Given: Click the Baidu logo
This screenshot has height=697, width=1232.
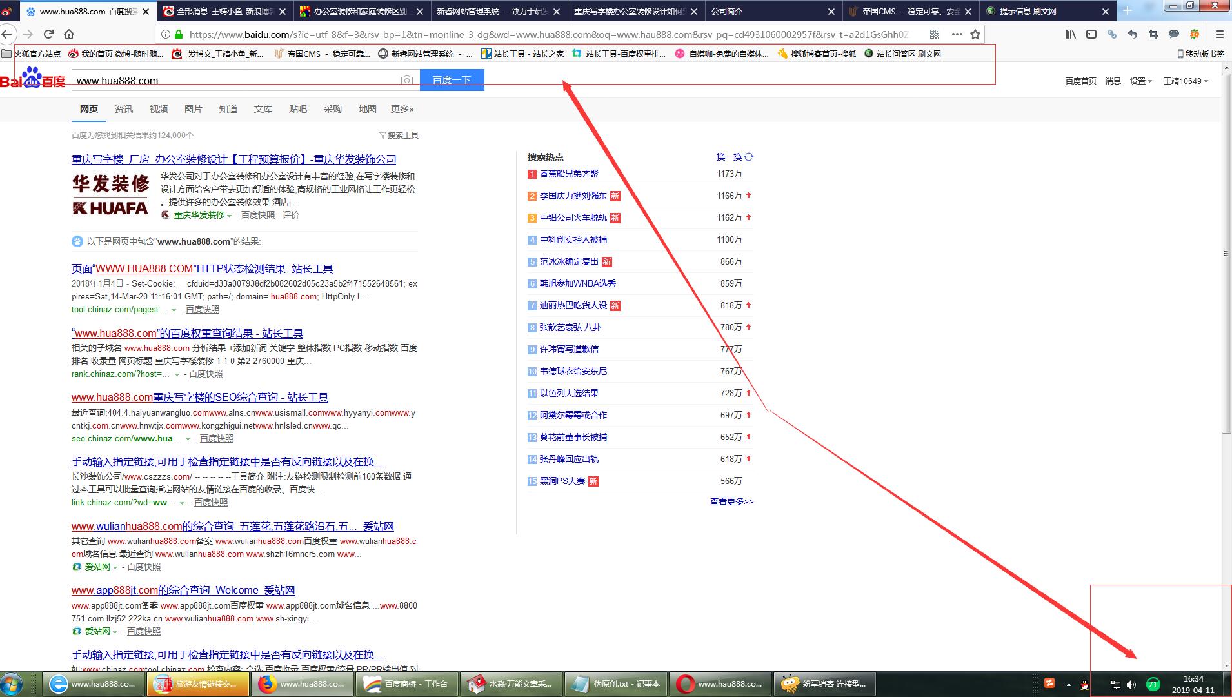Looking at the screenshot, I should [33, 77].
